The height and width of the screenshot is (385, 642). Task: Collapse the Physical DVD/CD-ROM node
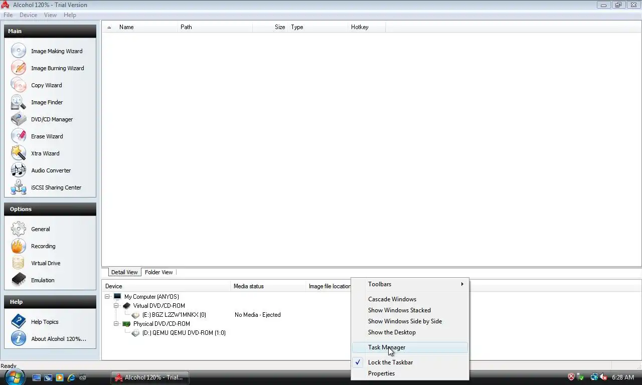click(116, 323)
